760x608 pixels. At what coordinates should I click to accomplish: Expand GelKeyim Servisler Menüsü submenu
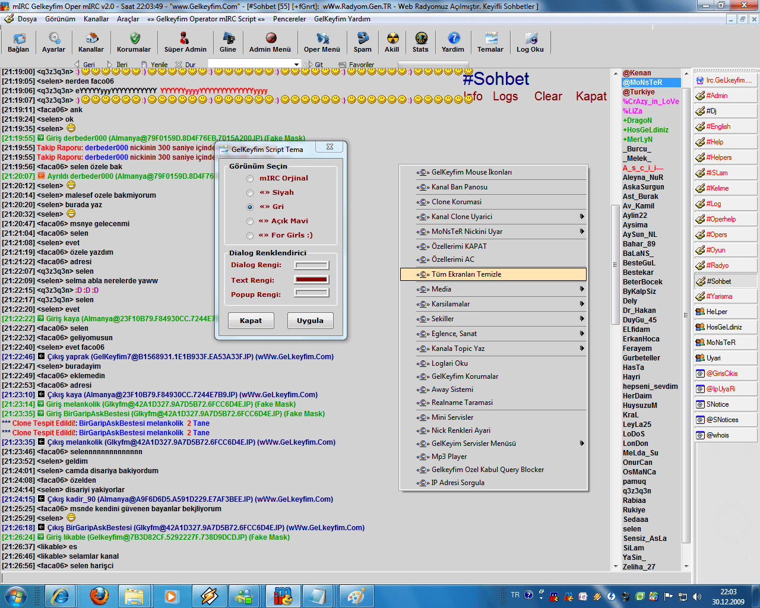coord(493,444)
